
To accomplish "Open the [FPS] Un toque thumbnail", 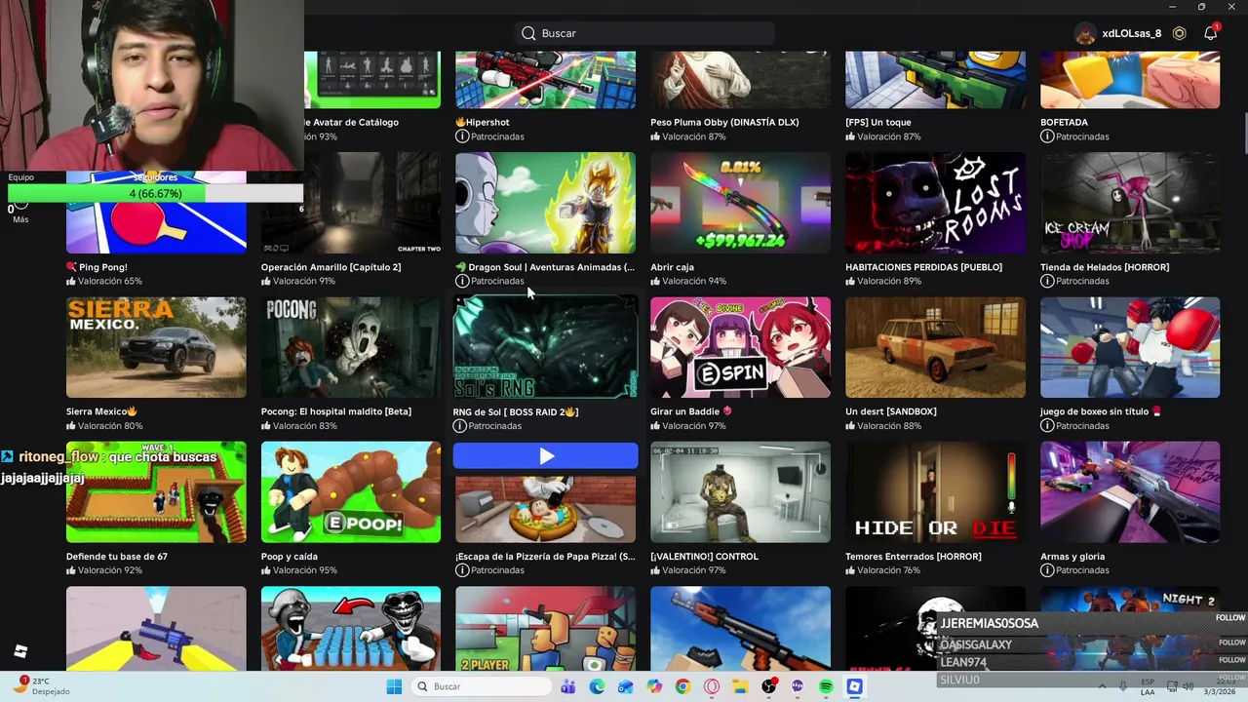I will pyautogui.click(x=936, y=80).
